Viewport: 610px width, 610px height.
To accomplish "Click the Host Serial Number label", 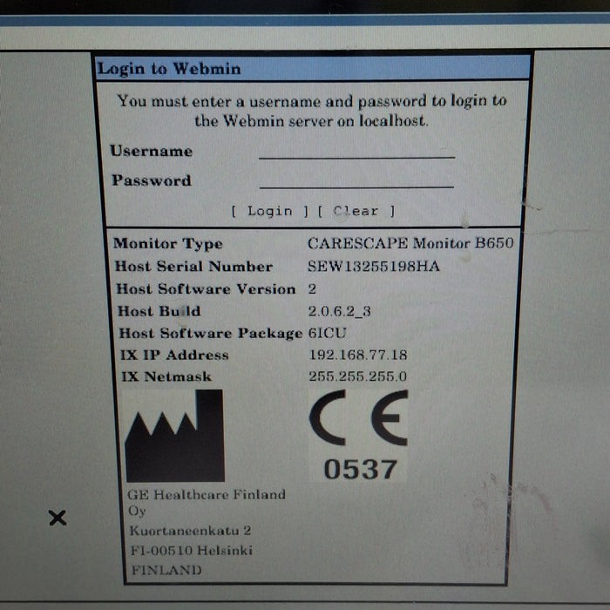I will pyautogui.click(x=193, y=267).
